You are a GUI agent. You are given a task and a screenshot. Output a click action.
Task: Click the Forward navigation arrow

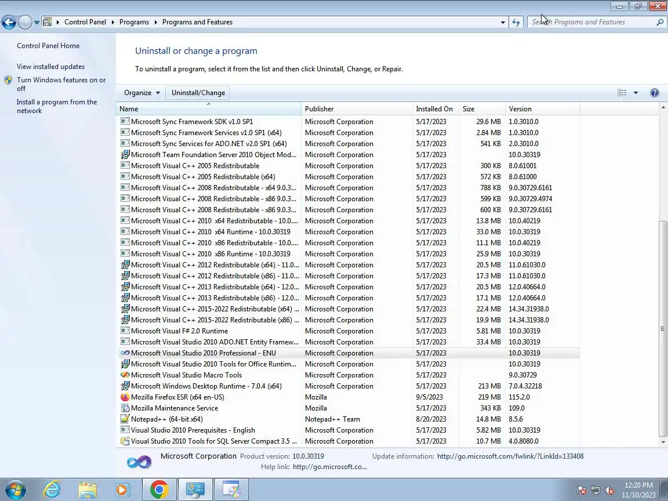25,22
